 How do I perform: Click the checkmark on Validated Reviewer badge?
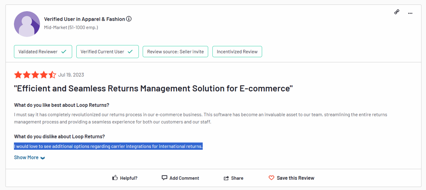pos(64,51)
